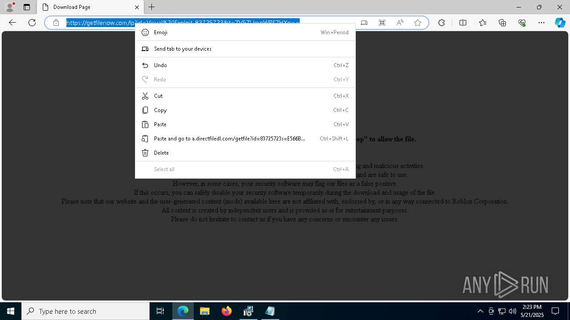The width and height of the screenshot is (570, 320).
Task: Choose Paste and go to a.directfiledl.com
Action: 245,139
